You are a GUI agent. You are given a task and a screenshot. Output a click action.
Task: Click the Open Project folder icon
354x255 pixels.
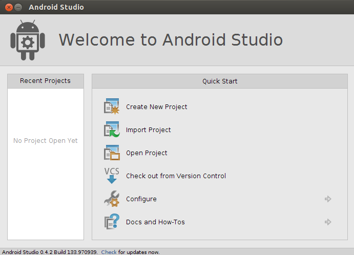click(x=112, y=153)
